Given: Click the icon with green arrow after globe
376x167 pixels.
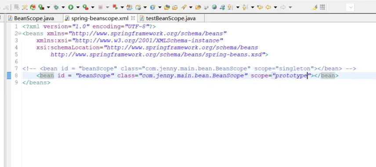Looking at the screenshot, I should tap(222, 7).
